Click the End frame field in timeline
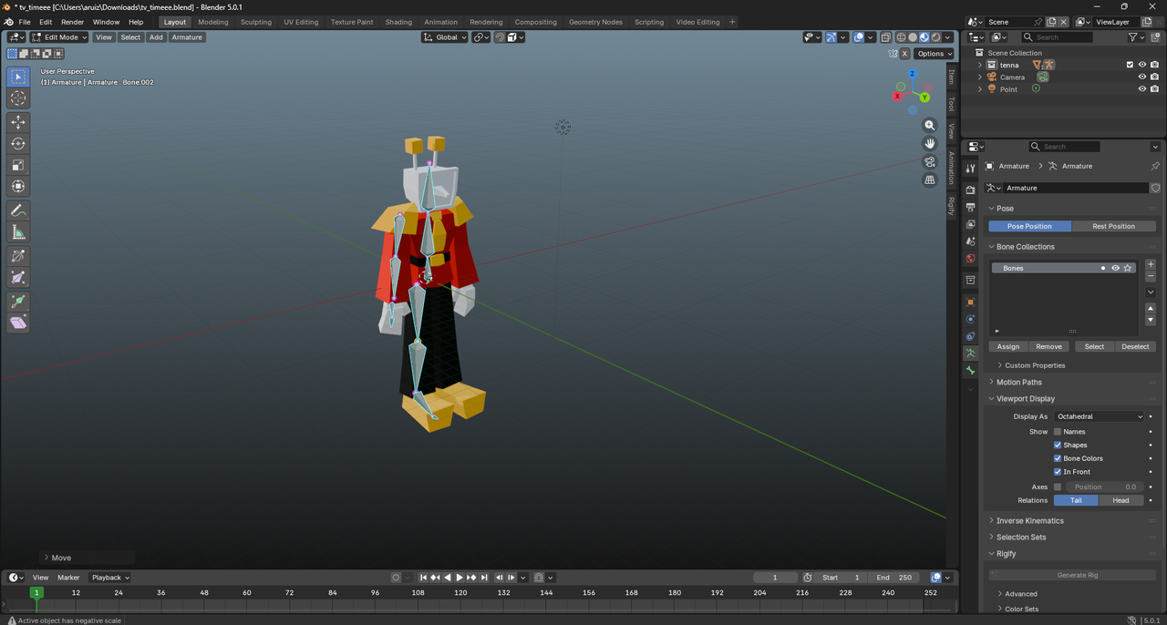Viewport: 1167px width, 625px height. (893, 578)
